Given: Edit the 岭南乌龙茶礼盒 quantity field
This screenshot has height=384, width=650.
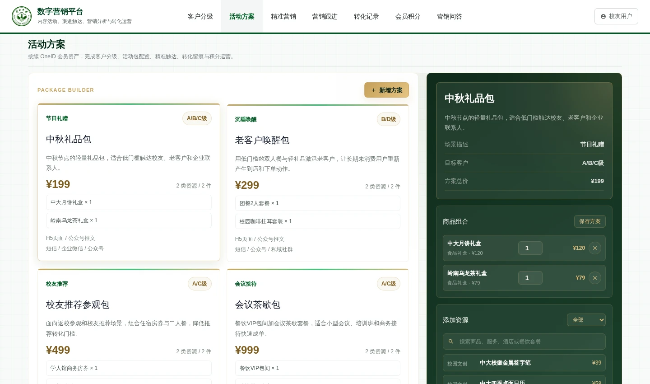Looking at the screenshot, I should 530,278.
